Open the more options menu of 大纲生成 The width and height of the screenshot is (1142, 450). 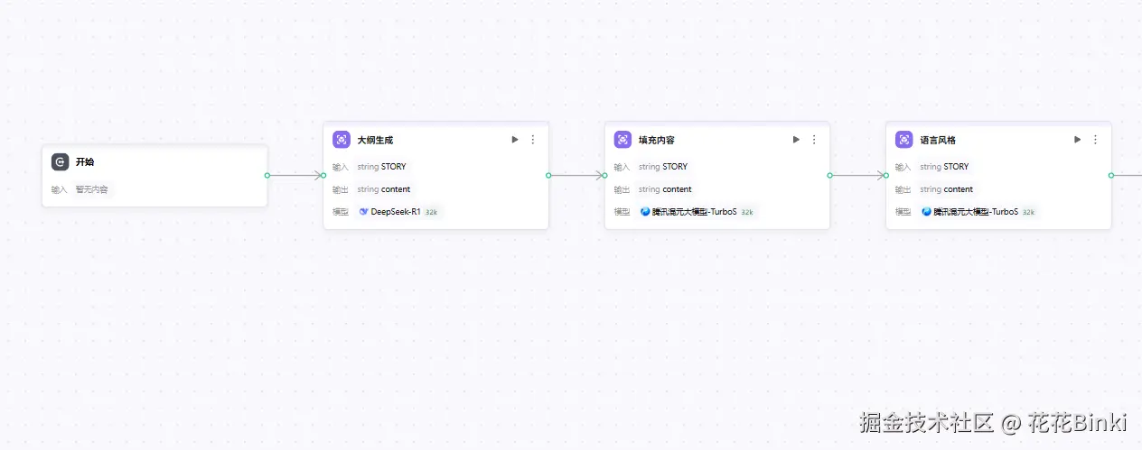533,140
